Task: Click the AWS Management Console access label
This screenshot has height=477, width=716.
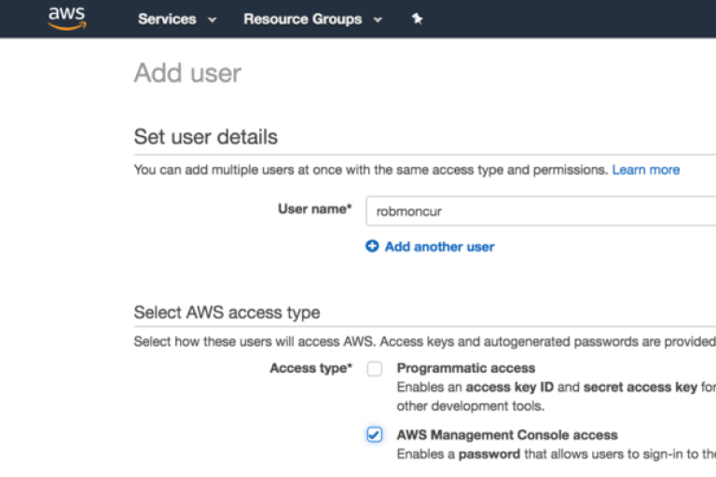Action: tap(506, 435)
